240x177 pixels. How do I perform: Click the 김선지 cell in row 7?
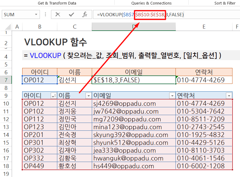pos(74,80)
